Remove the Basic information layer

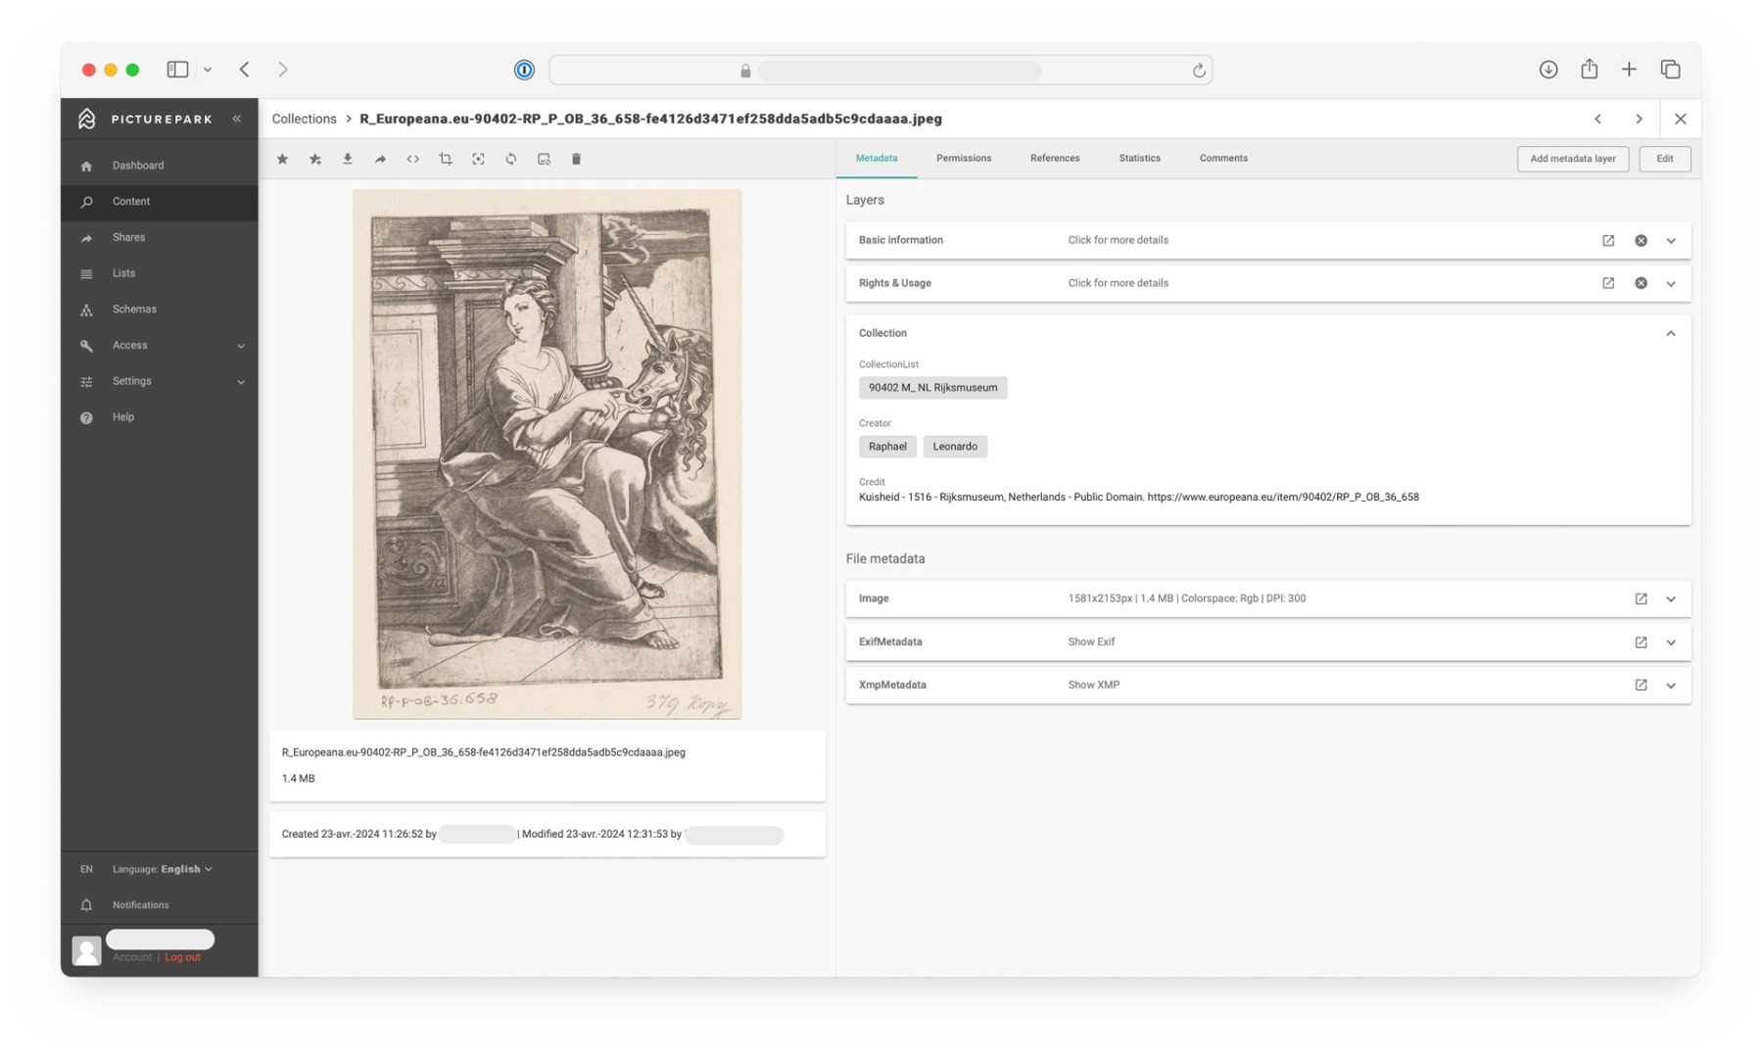pos(1641,240)
